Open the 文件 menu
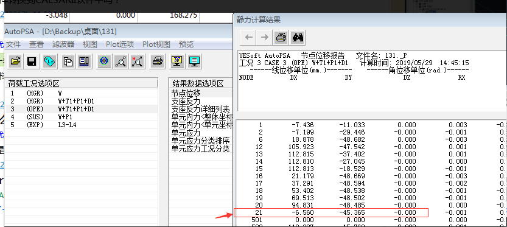The image size is (507, 227). coord(13,44)
